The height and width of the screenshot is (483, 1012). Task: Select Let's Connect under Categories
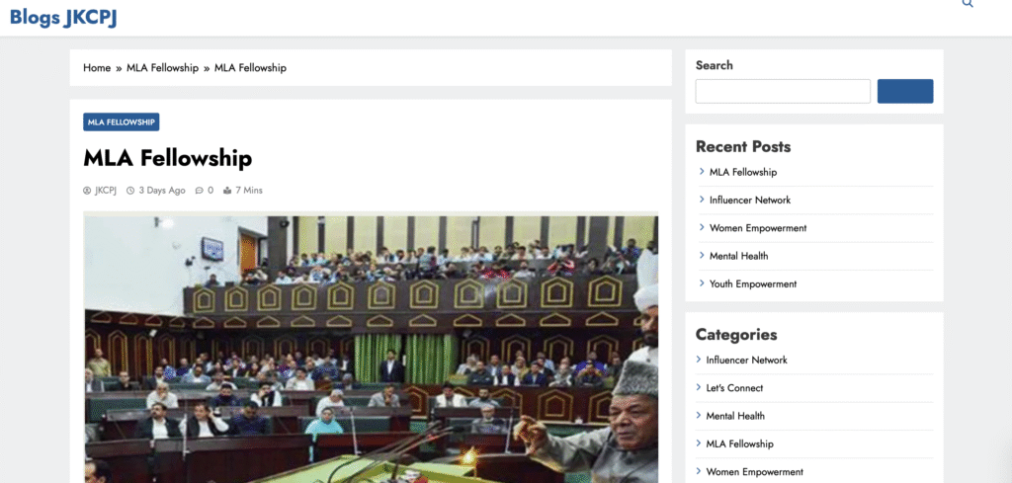734,387
